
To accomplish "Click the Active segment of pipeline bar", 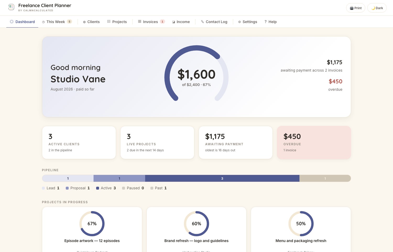I will coord(222,178).
